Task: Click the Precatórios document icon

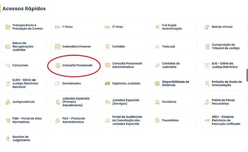Action: pos(157,120)
